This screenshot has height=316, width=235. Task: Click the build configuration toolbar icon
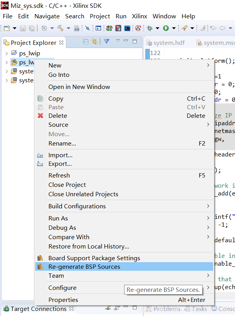pos(44,28)
